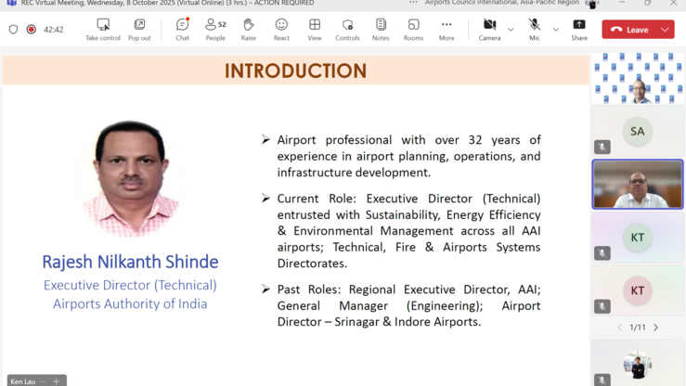Image resolution: width=686 pixels, height=386 pixels.
Task: Open the More actions menu
Action: pyautogui.click(x=447, y=29)
